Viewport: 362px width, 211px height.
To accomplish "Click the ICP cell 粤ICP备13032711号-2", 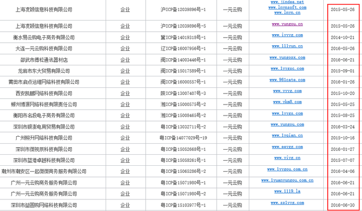I will [x=183, y=127].
